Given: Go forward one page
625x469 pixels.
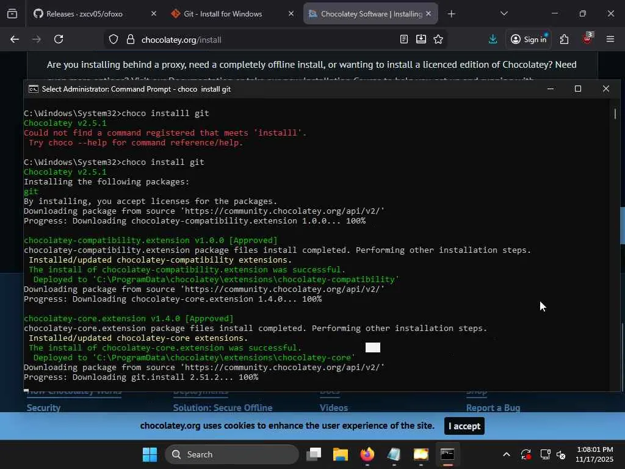Looking at the screenshot, I should pos(37,39).
